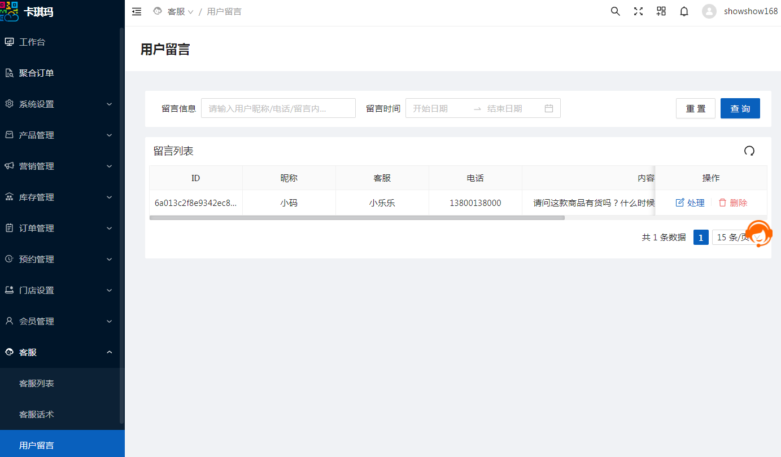
Task: Click the horizontal scrollbar under the table
Action: click(x=357, y=217)
